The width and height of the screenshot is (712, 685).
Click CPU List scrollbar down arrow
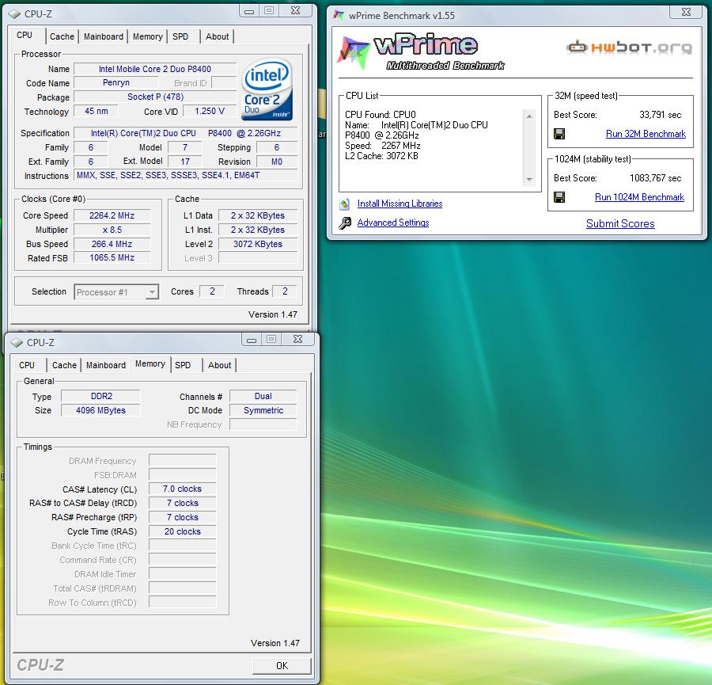point(529,180)
